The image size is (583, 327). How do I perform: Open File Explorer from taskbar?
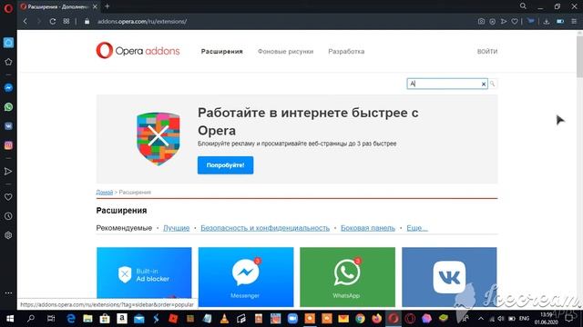click(x=87, y=319)
